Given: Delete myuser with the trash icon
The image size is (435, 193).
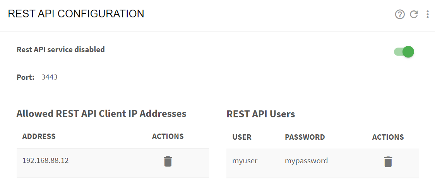Looking at the screenshot, I should 388,162.
